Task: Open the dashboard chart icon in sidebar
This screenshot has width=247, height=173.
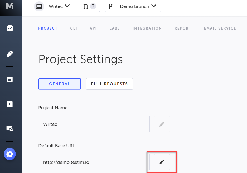Action: (10, 28)
